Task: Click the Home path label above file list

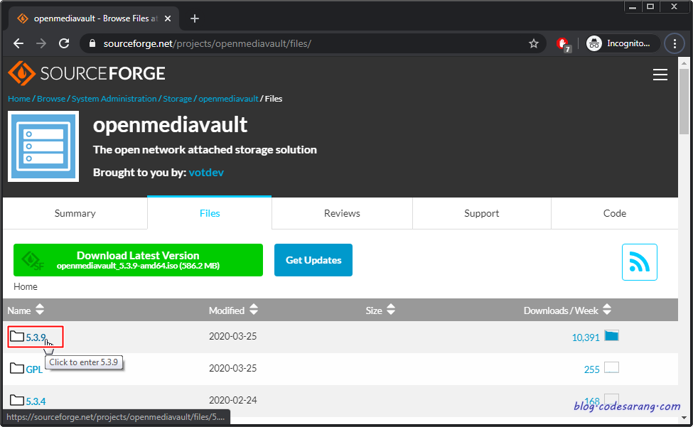Action: point(25,286)
